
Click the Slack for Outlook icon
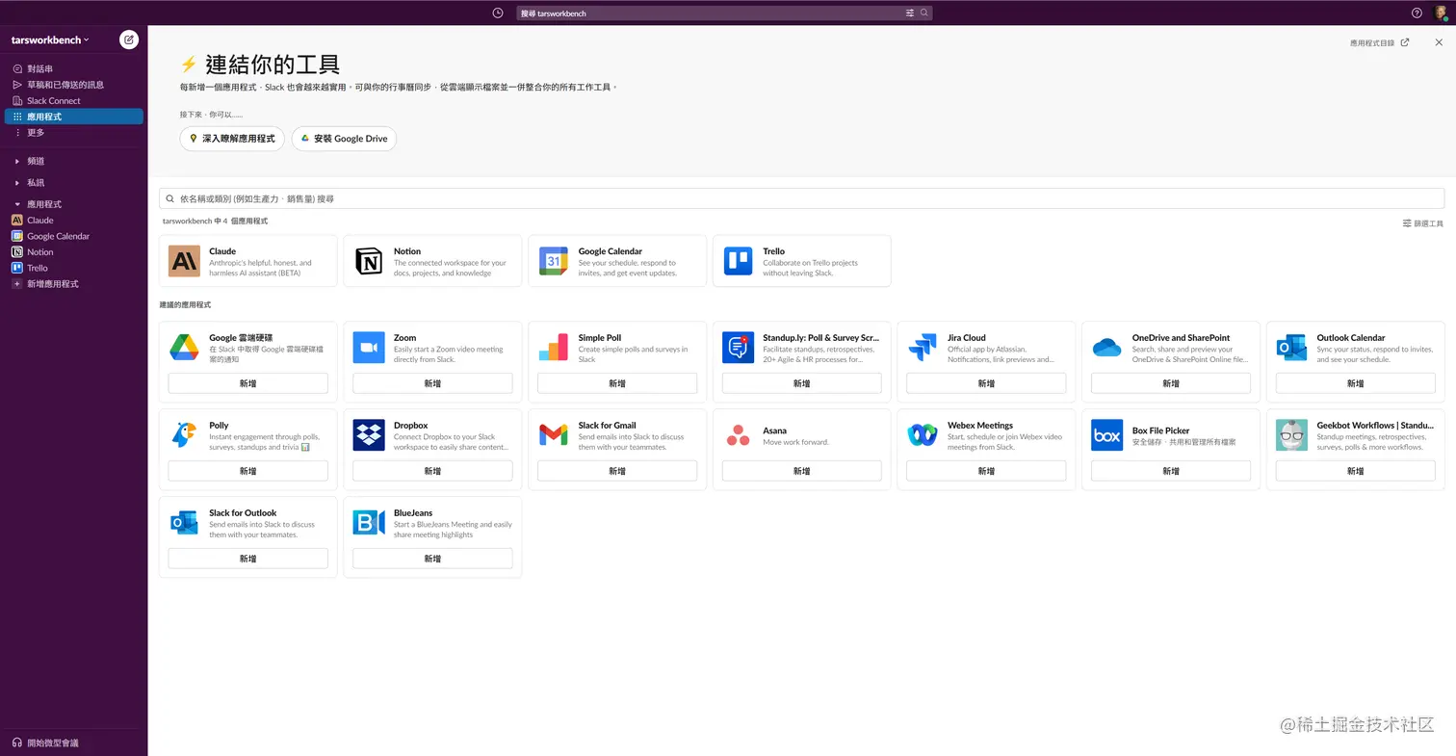pos(184,523)
